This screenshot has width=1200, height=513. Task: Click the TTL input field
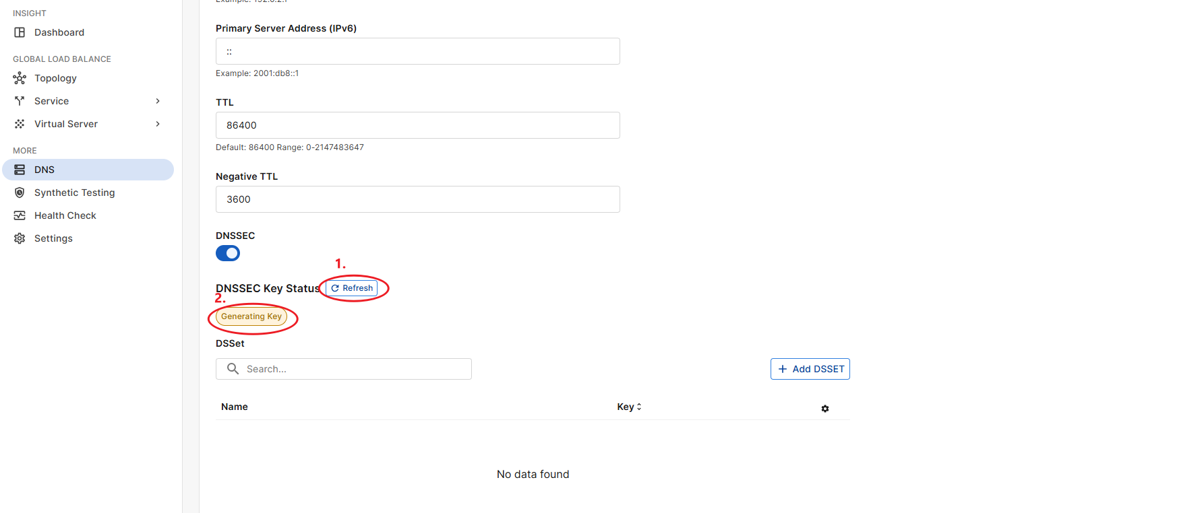click(x=417, y=125)
